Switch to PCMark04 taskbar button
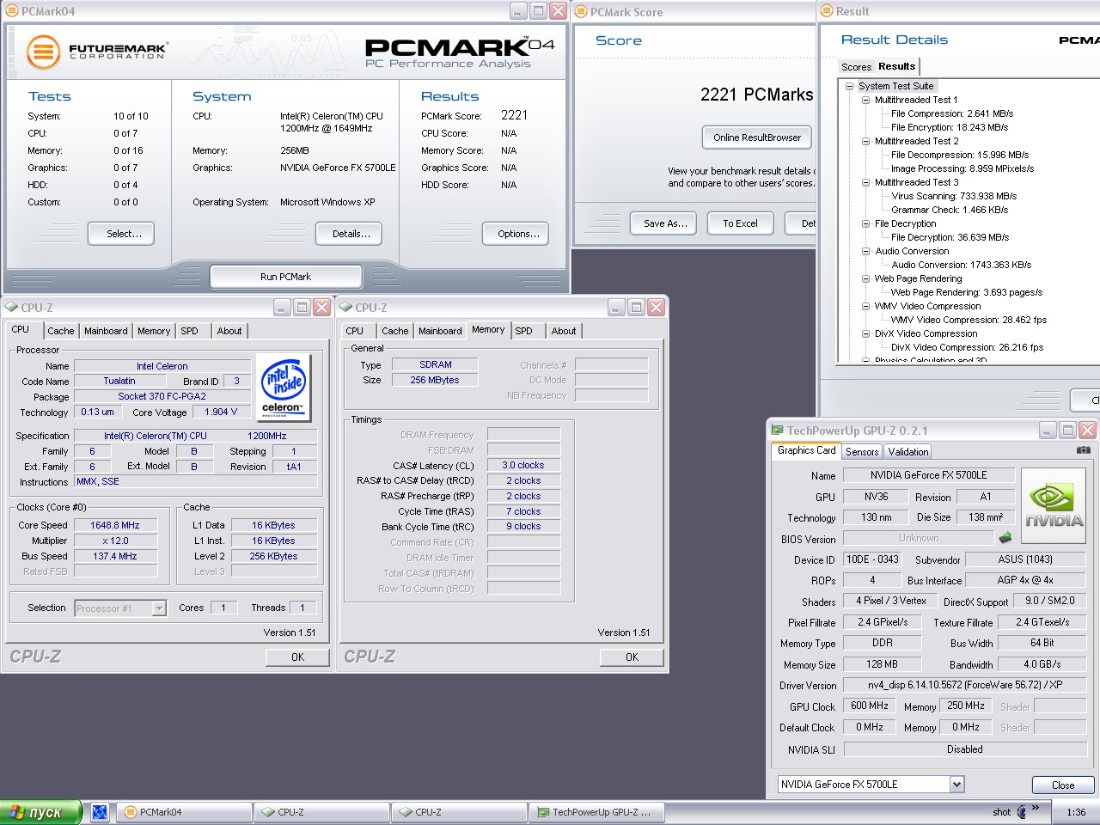 click(x=186, y=812)
